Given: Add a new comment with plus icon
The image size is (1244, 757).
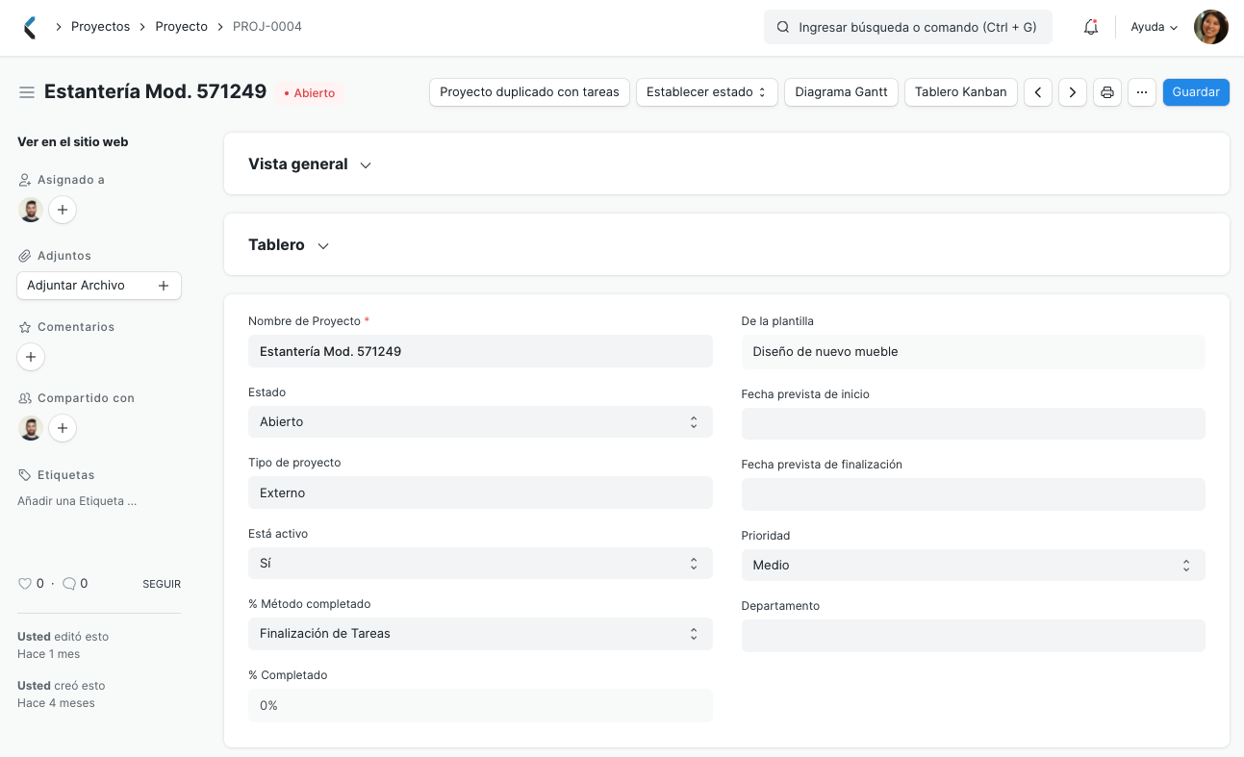Looking at the screenshot, I should point(31,357).
